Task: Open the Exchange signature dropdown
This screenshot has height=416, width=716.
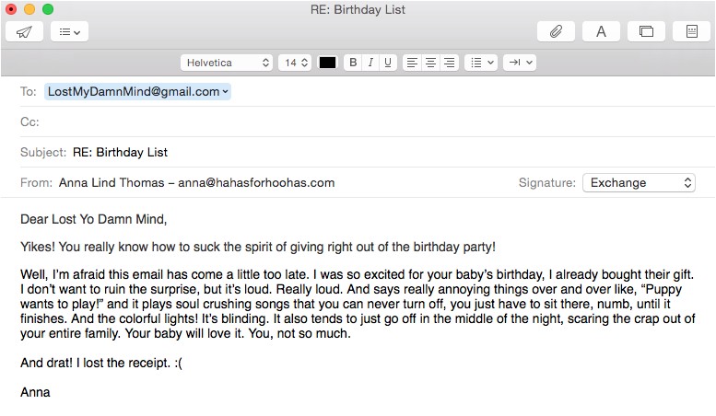Action: (639, 182)
